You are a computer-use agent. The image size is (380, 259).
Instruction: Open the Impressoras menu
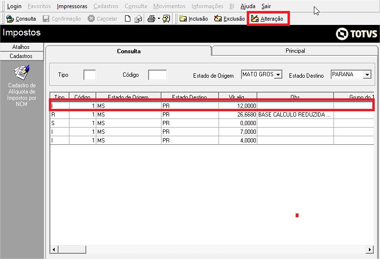coord(72,6)
